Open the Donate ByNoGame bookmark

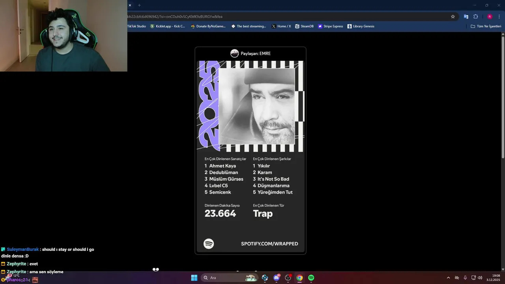208,26
